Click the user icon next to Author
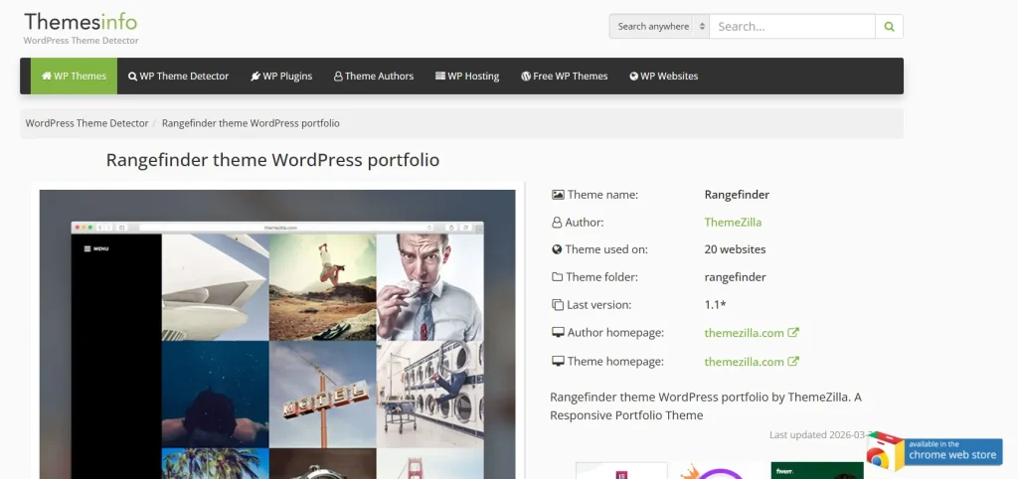Image resolution: width=1018 pixels, height=479 pixels. pos(557,223)
